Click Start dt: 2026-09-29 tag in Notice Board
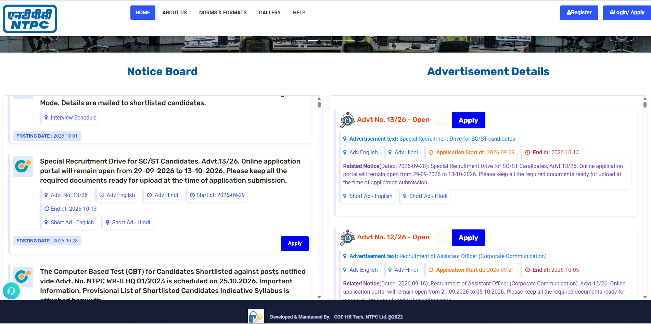Viewport: 651px width, 324px height. pos(217,195)
